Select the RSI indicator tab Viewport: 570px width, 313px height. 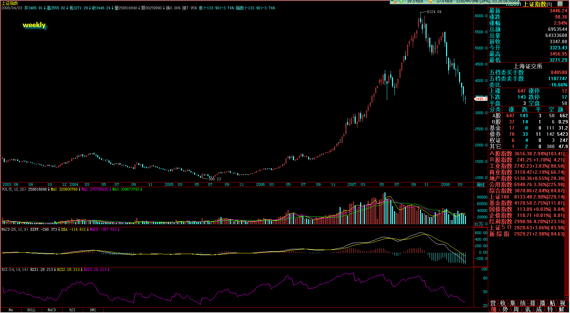coord(73,310)
